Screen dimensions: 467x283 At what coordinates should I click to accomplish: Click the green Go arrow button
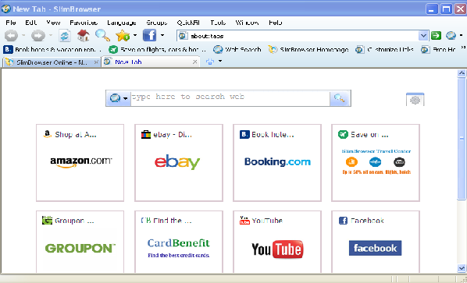pos(436,36)
